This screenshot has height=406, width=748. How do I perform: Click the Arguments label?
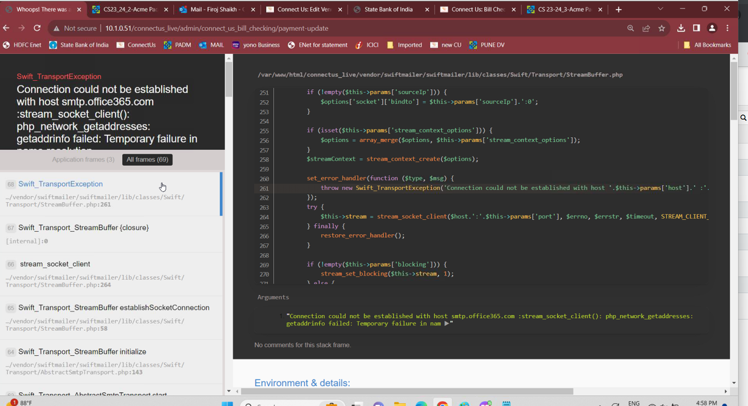pos(273,297)
